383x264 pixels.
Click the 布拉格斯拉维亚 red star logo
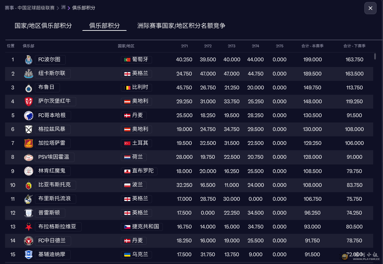pos(28,227)
